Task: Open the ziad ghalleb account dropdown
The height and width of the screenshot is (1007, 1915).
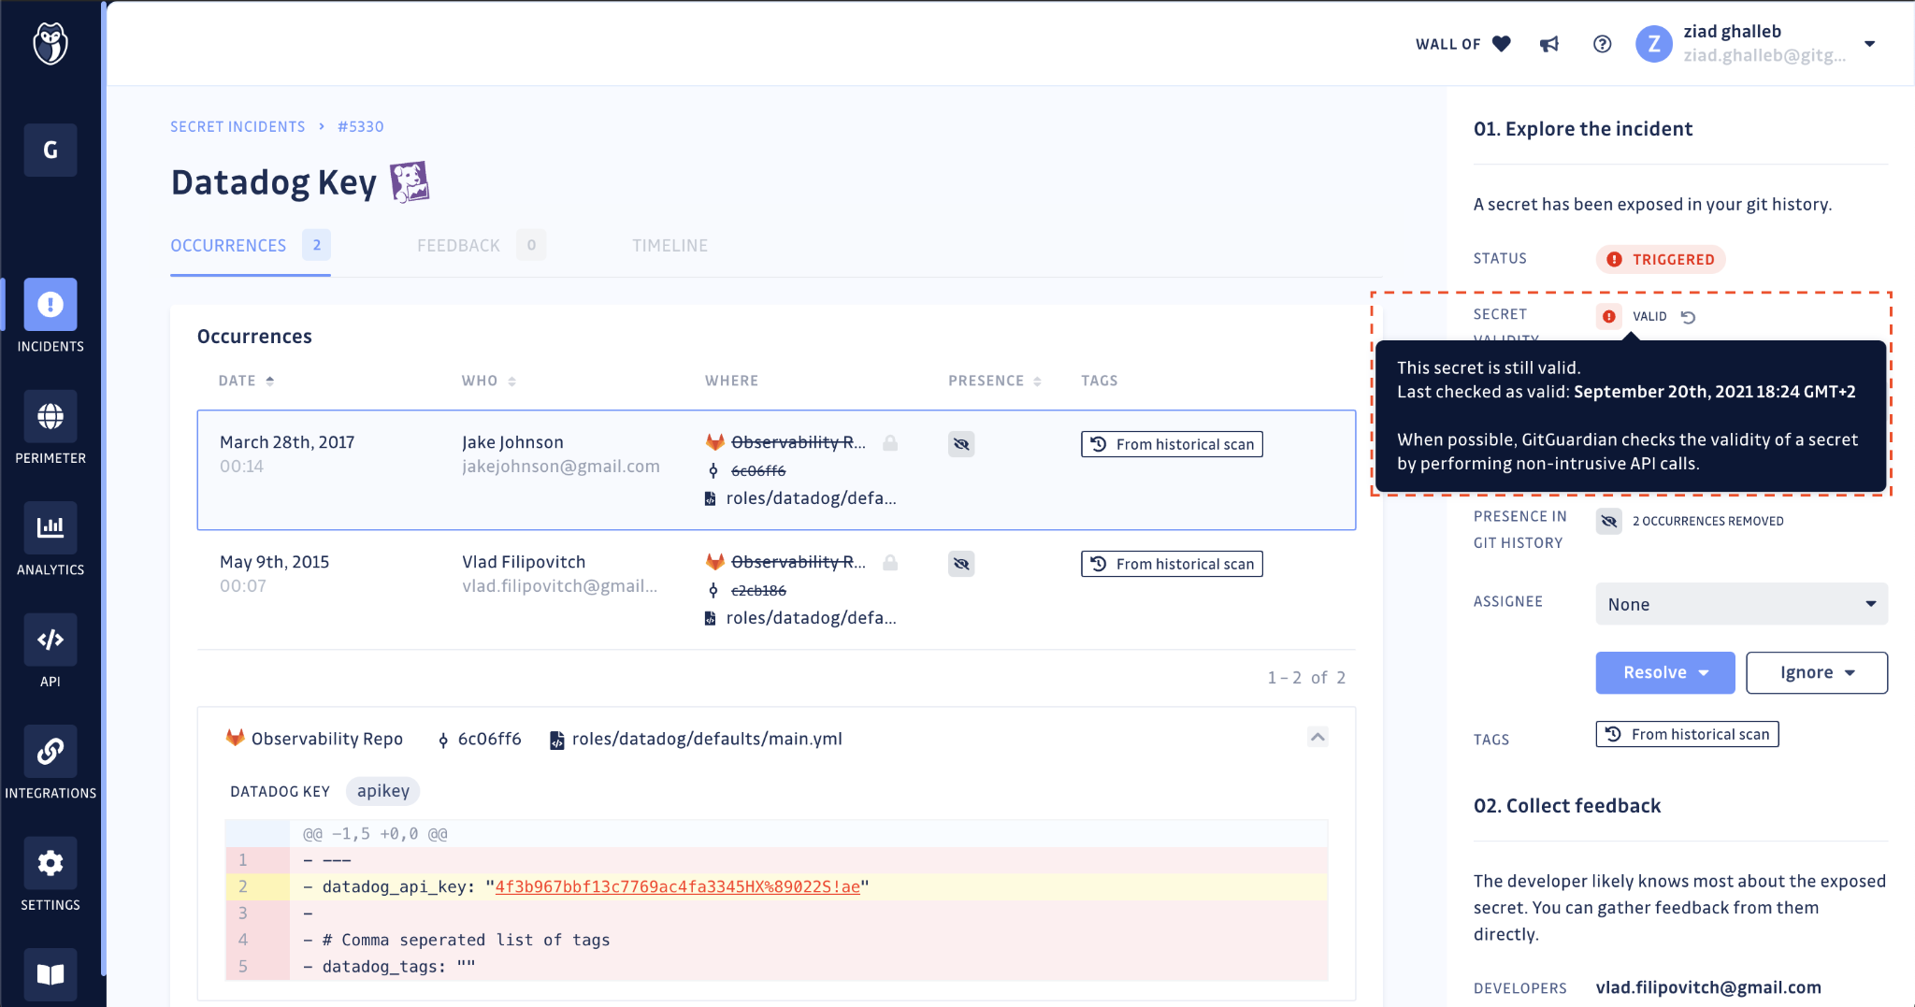Action: click(1870, 43)
